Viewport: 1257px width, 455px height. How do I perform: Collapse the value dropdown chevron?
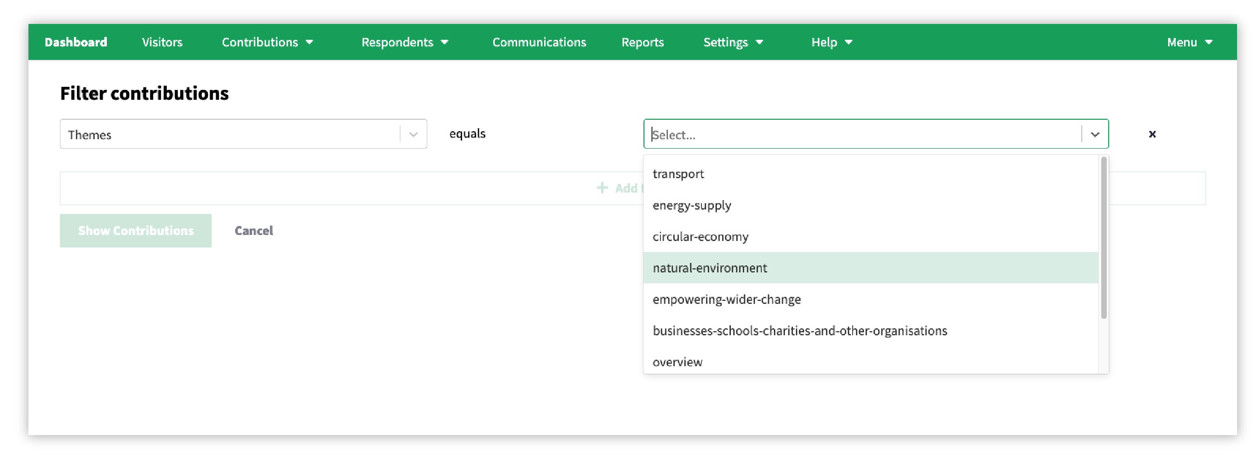1095,134
